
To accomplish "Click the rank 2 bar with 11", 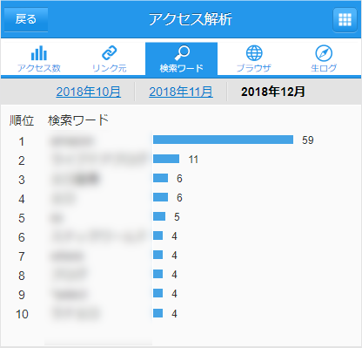I will click(x=166, y=159).
